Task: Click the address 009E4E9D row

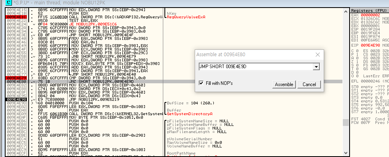Action: [x=16, y=103]
